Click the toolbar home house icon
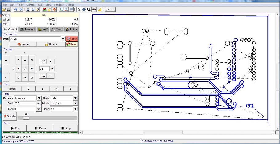This screenshot has width=280, height=144. pyautogui.click(x=54, y=10)
